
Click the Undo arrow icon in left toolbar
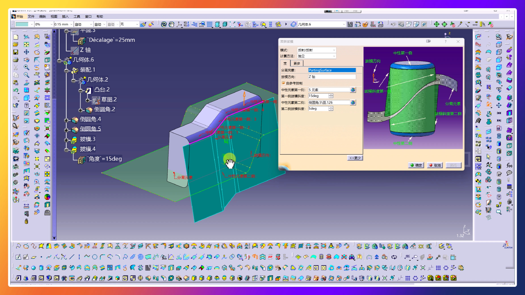(16, 90)
